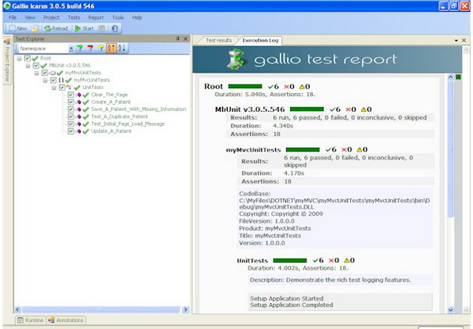The height and width of the screenshot is (329, 473).
Task: Click the New project toolbar button
Action: coord(18,28)
